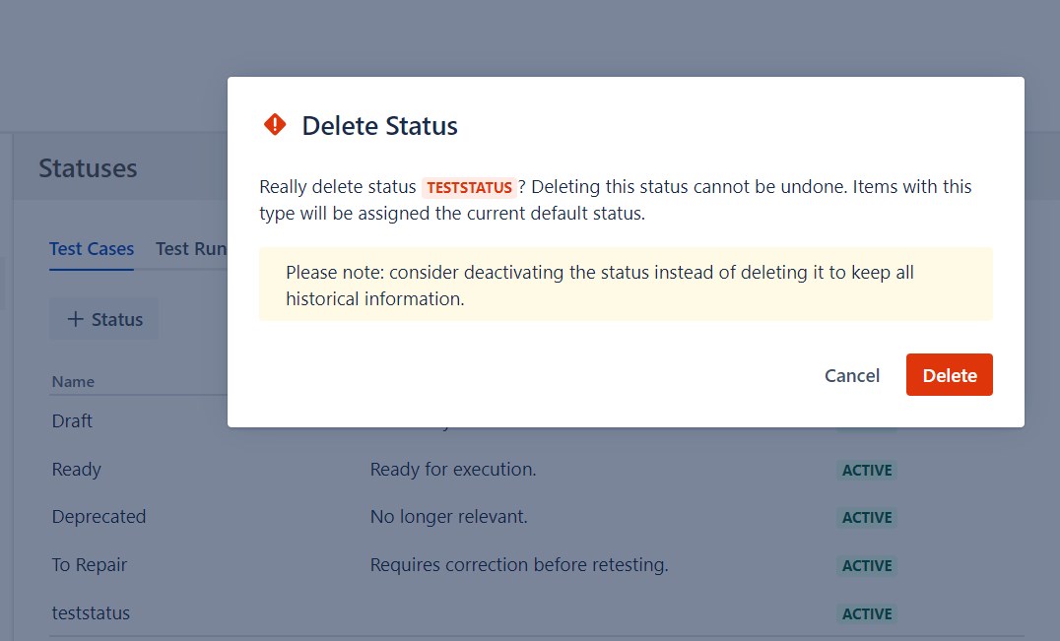1060x641 pixels.
Task: Click the plus icon on the Status button
Action: coord(75,320)
